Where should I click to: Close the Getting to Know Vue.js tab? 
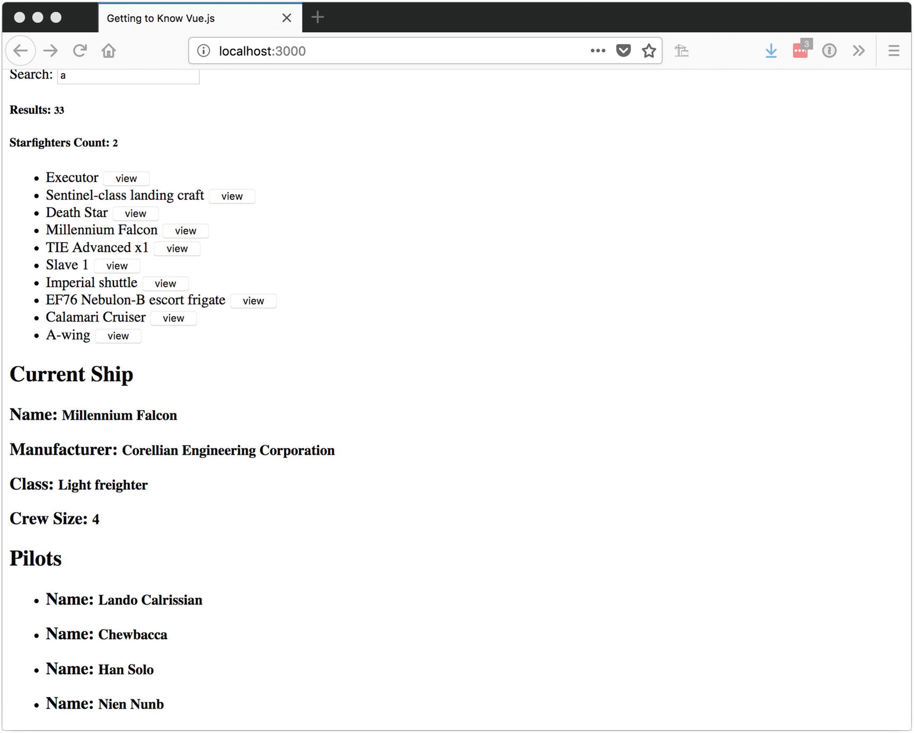(287, 18)
